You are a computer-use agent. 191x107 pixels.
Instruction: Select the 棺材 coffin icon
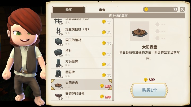coord(58,53)
